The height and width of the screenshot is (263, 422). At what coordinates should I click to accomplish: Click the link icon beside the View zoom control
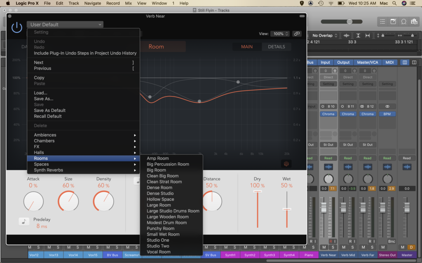[297, 34]
